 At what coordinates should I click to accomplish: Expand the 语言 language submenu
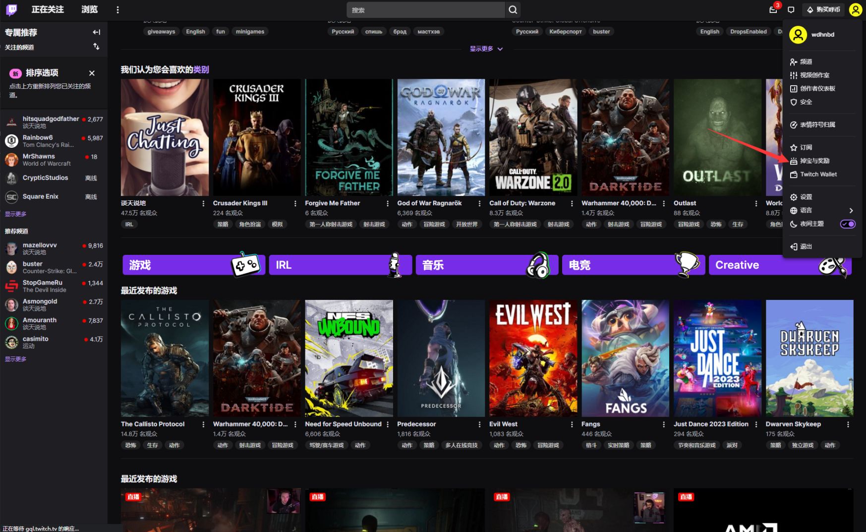(x=821, y=211)
